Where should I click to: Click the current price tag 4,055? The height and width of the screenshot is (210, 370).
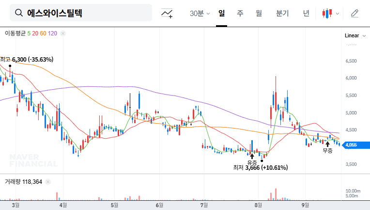(x=356, y=145)
